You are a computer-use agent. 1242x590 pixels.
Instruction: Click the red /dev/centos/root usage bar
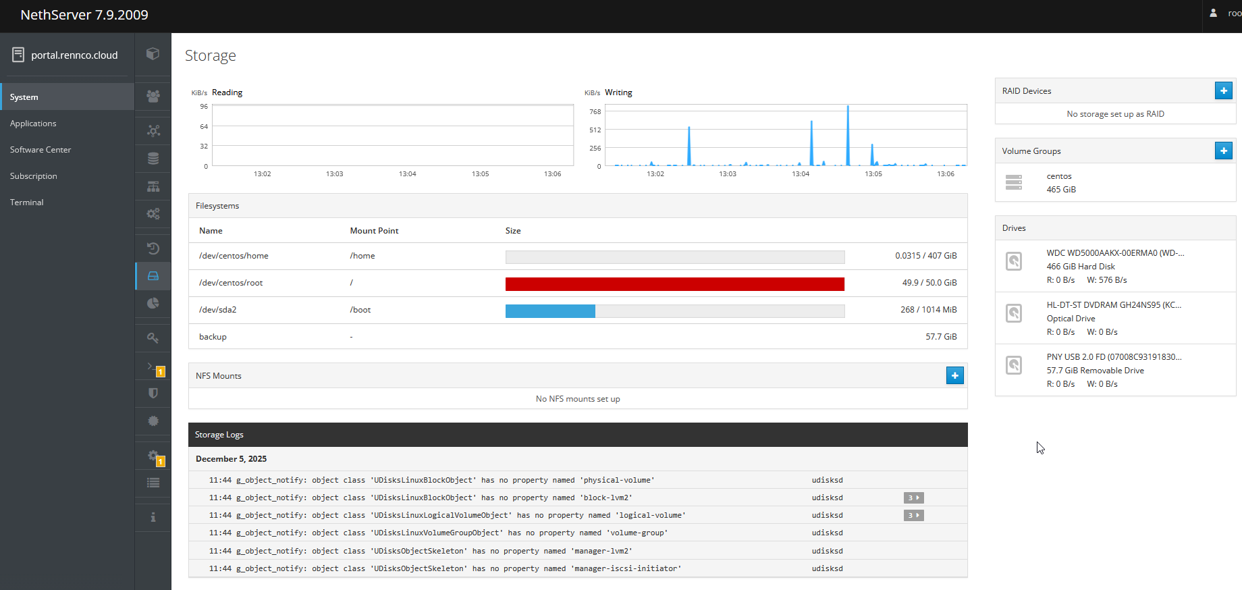(674, 284)
